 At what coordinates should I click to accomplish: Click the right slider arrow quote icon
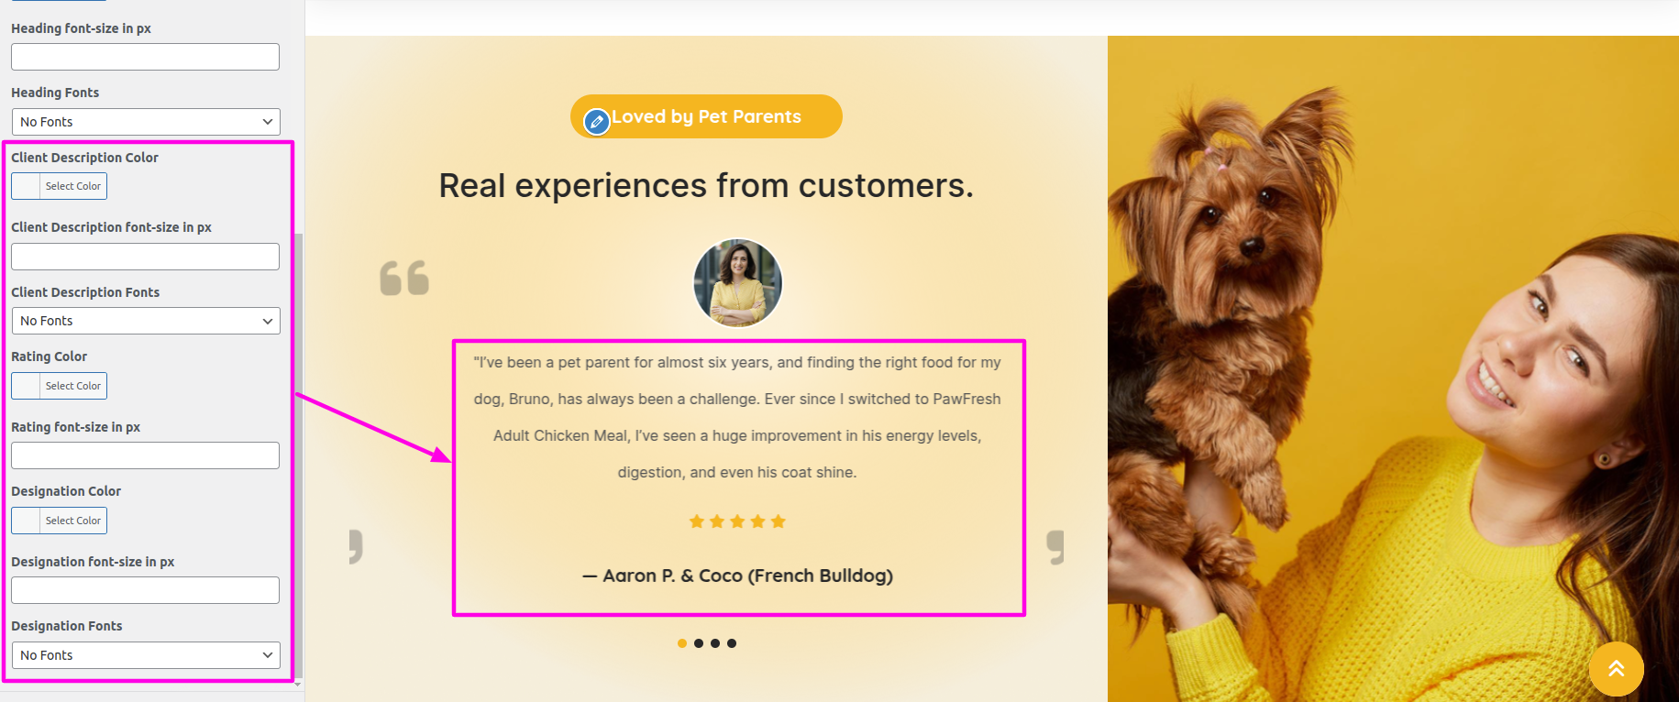click(x=1055, y=547)
